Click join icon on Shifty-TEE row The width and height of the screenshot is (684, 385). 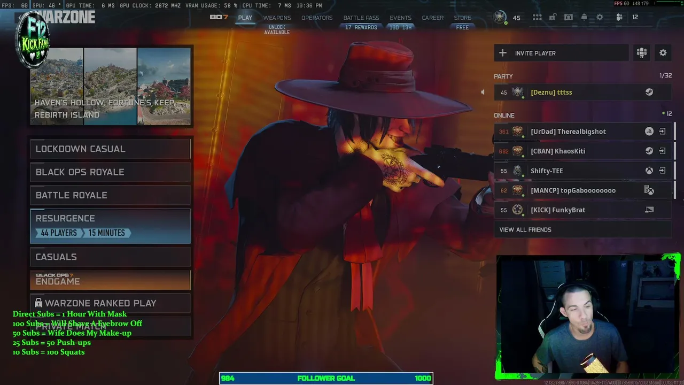pos(662,171)
